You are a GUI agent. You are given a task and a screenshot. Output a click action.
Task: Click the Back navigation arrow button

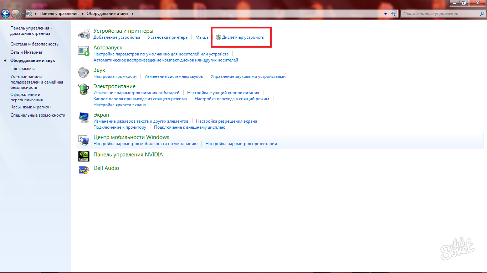pyautogui.click(x=5, y=14)
